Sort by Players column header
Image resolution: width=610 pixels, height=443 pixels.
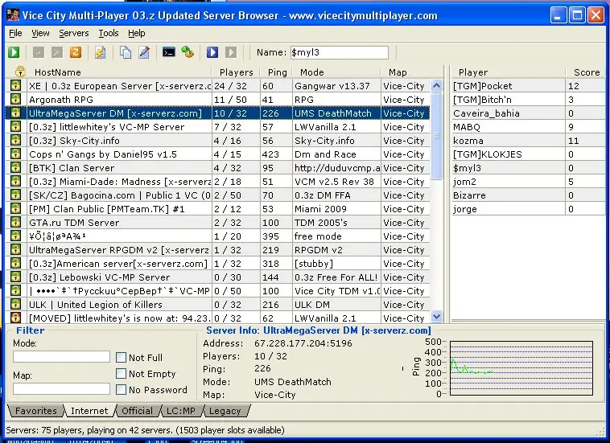point(236,72)
